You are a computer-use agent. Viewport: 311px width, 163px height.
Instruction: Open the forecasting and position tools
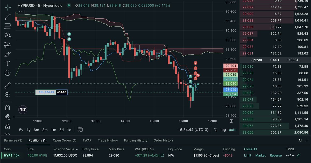point(8,45)
